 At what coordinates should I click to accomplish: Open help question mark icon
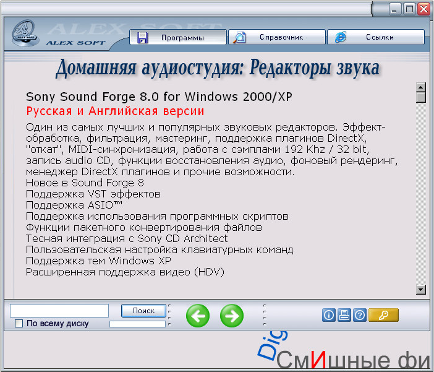pos(360,315)
